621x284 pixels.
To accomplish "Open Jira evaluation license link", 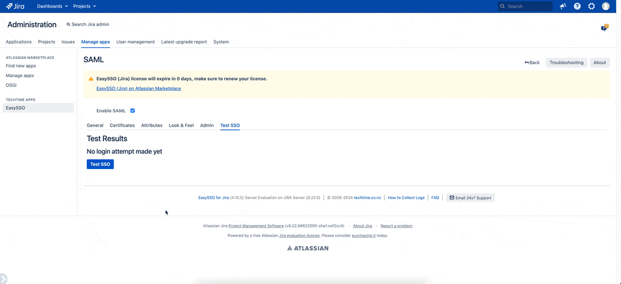I will tap(299, 236).
